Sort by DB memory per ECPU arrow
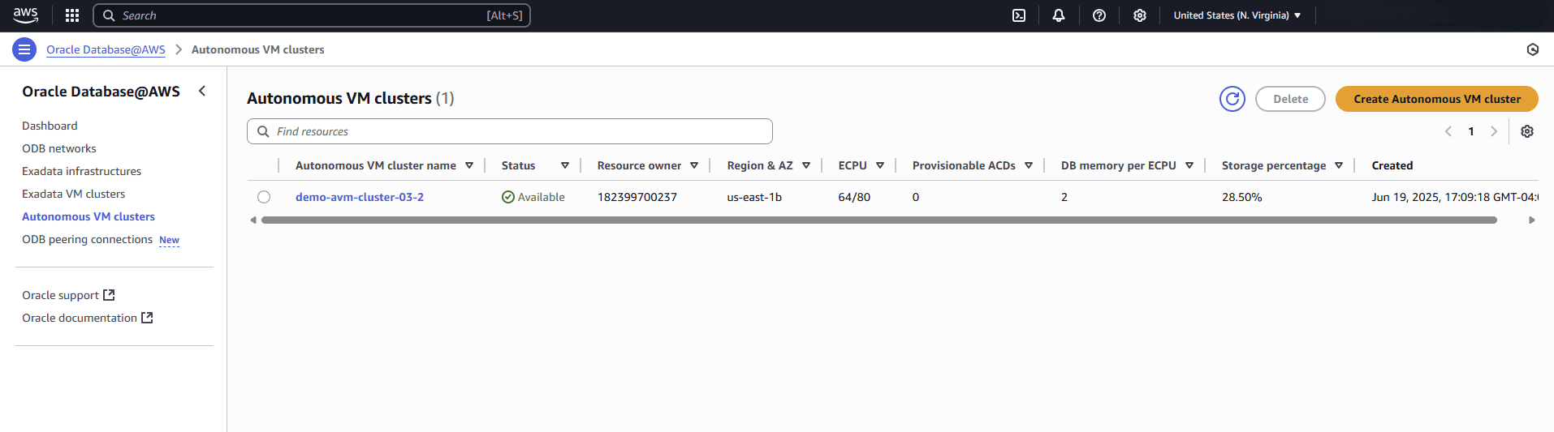This screenshot has height=432, width=1554. click(1189, 165)
